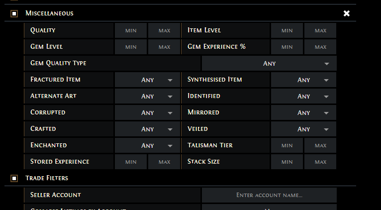Click the Quality min input field
Screen dimensions: 381x210
[x=131, y=30]
